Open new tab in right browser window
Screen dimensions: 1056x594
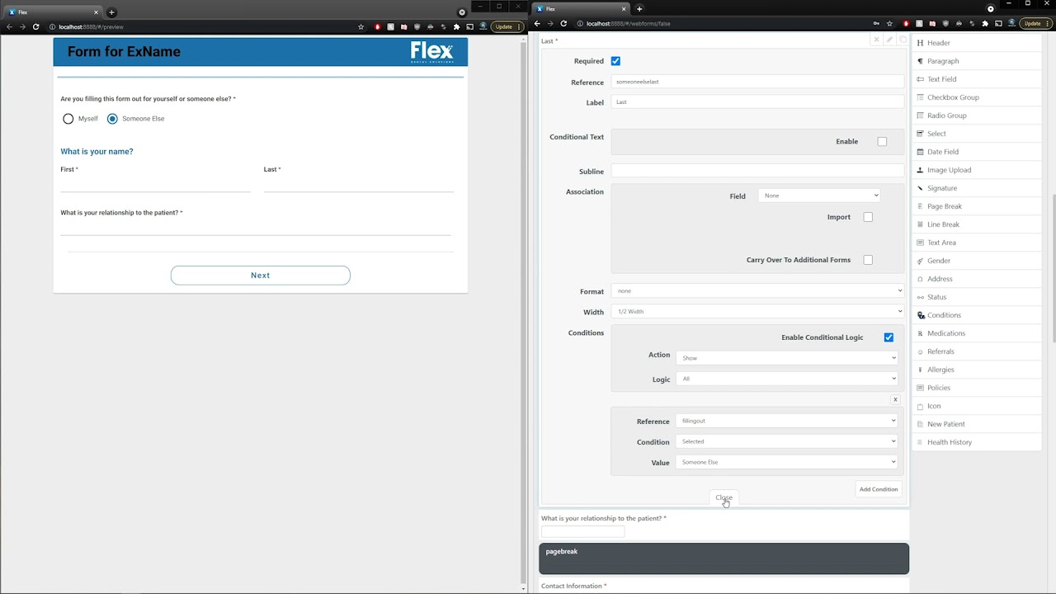(x=639, y=9)
